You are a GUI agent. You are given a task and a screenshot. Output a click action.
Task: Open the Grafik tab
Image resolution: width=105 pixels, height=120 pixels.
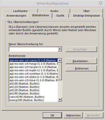[x=60, y=16]
